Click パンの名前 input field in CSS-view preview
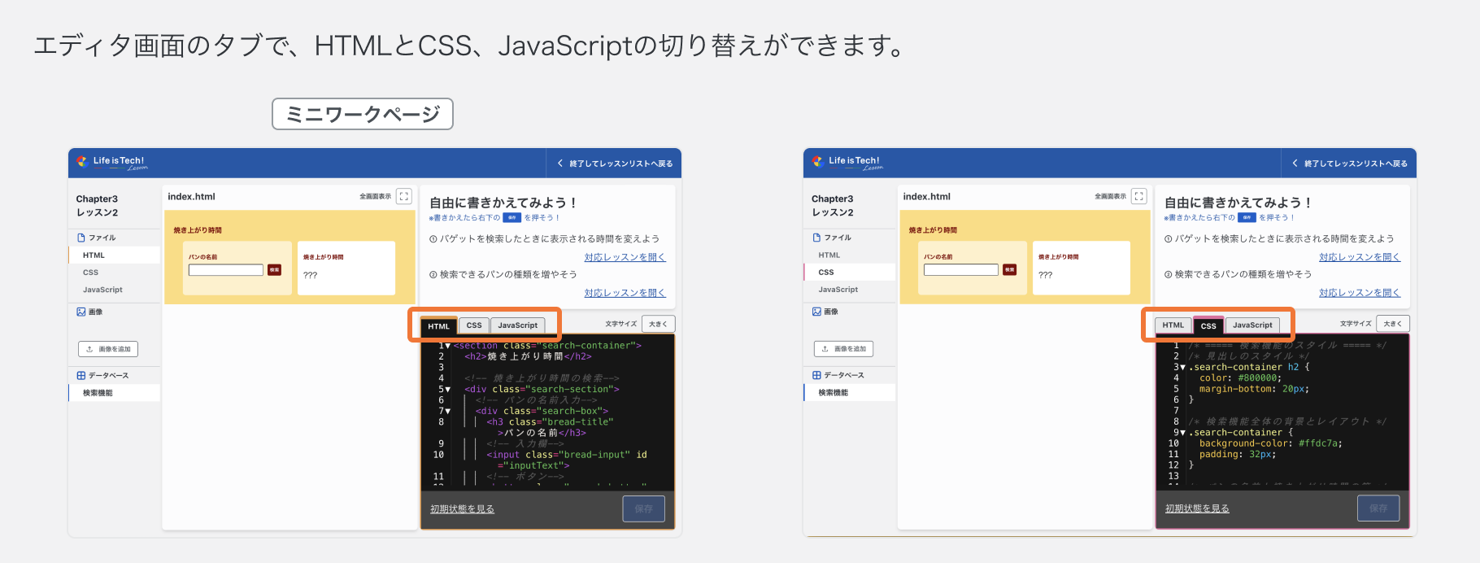This screenshot has width=1480, height=563. click(961, 269)
